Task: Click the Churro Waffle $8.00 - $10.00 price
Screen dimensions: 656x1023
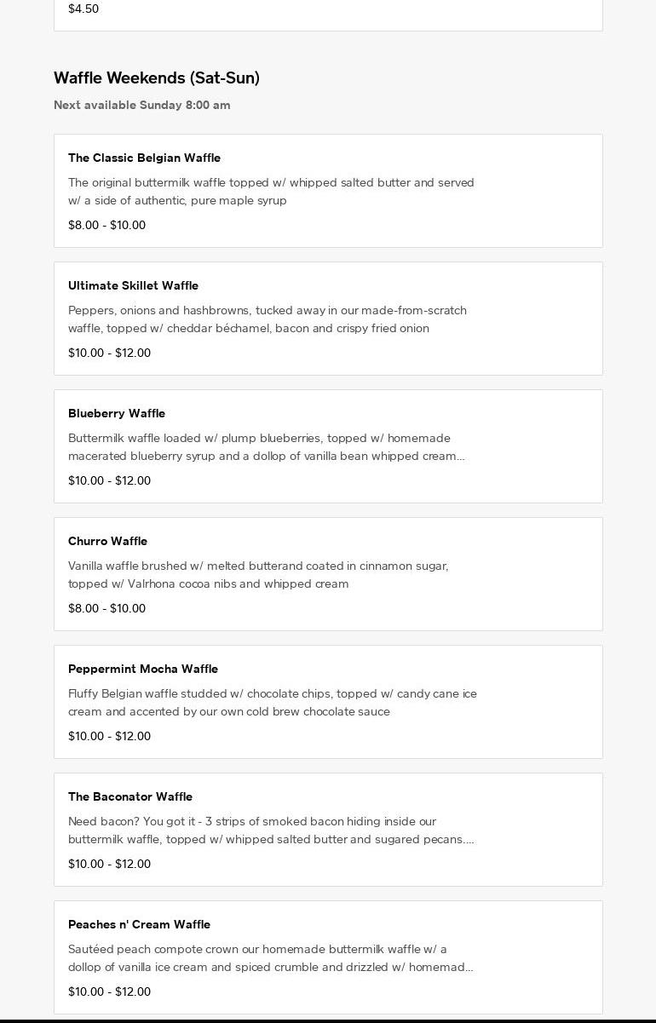Action: pyautogui.click(x=106, y=608)
